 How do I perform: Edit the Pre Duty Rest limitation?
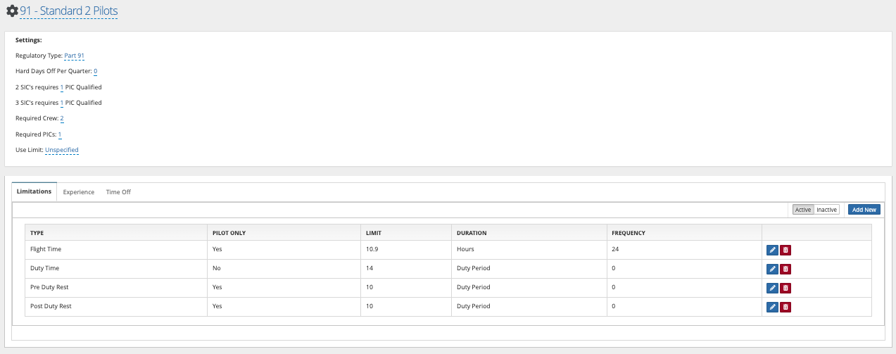click(771, 288)
